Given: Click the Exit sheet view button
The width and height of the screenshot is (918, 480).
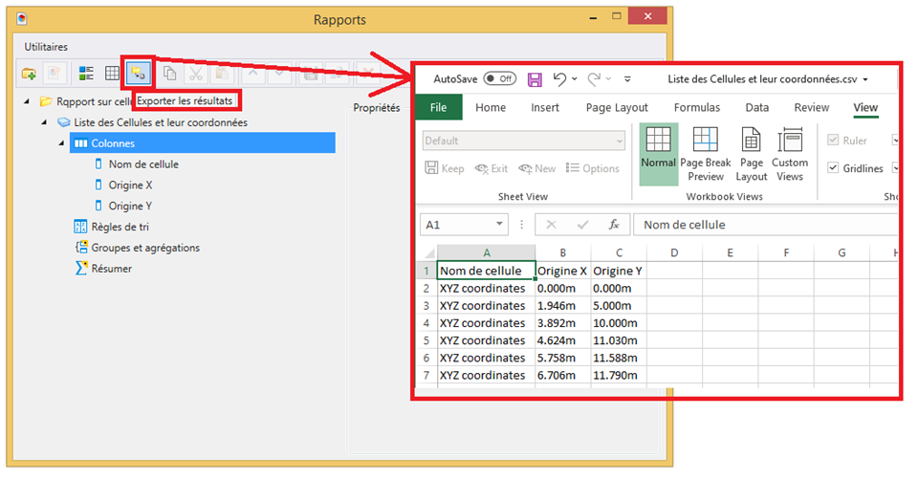Looking at the screenshot, I should click(492, 168).
